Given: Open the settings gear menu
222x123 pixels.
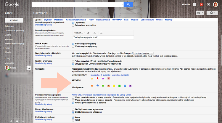Looking at the screenshot, I should (212, 13).
